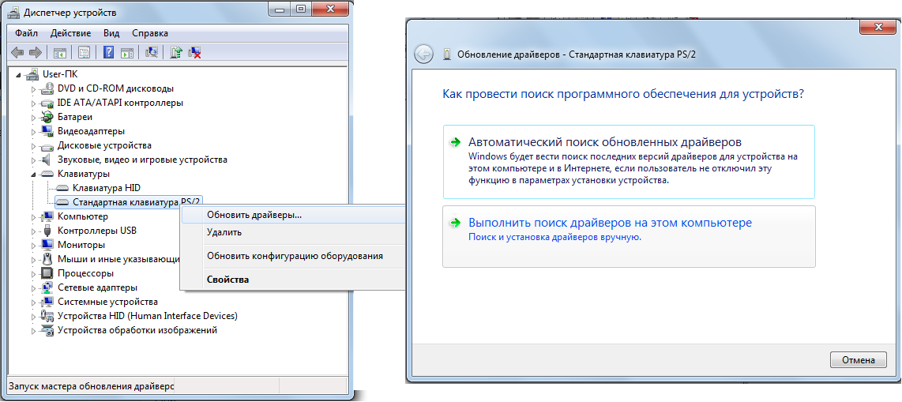902x402 pixels.
Task: Expand the Видеоадаптеры node
Action: pos(33,131)
